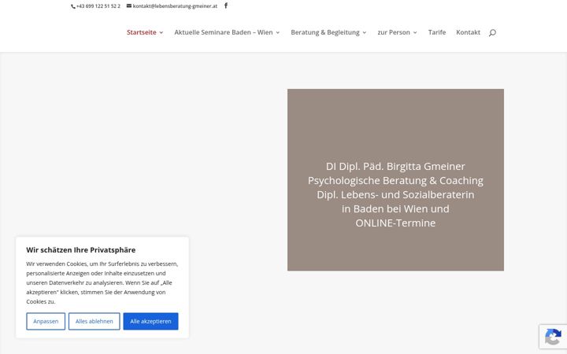Click the kontakt@lebensberatung-gmeiner.at email link

172,6
